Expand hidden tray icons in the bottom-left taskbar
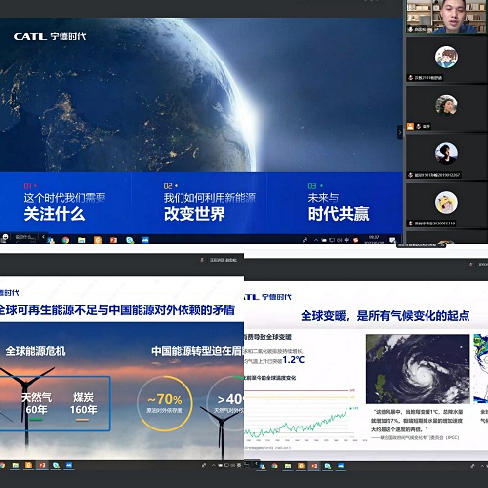 214,465
